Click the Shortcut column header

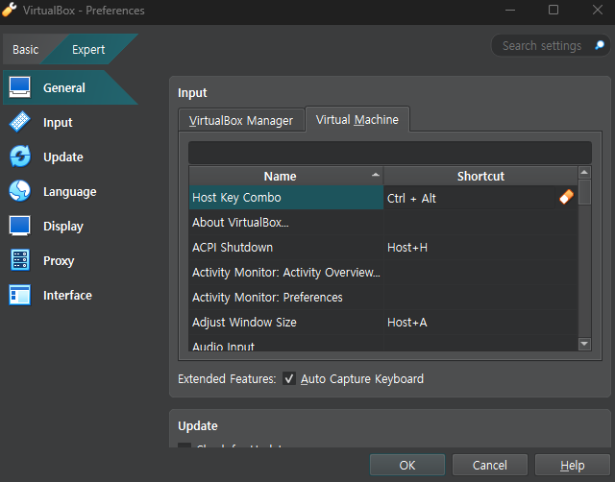pyautogui.click(x=480, y=176)
